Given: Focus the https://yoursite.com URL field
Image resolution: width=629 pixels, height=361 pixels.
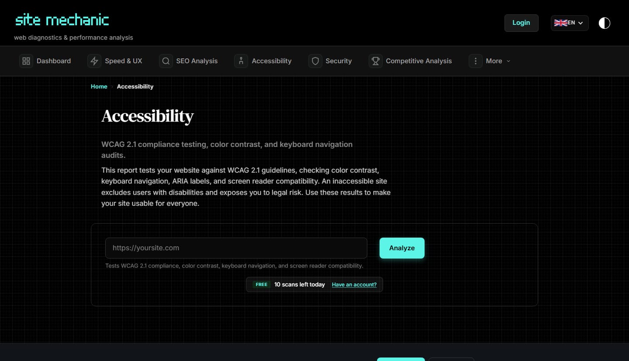Looking at the screenshot, I should click(236, 248).
